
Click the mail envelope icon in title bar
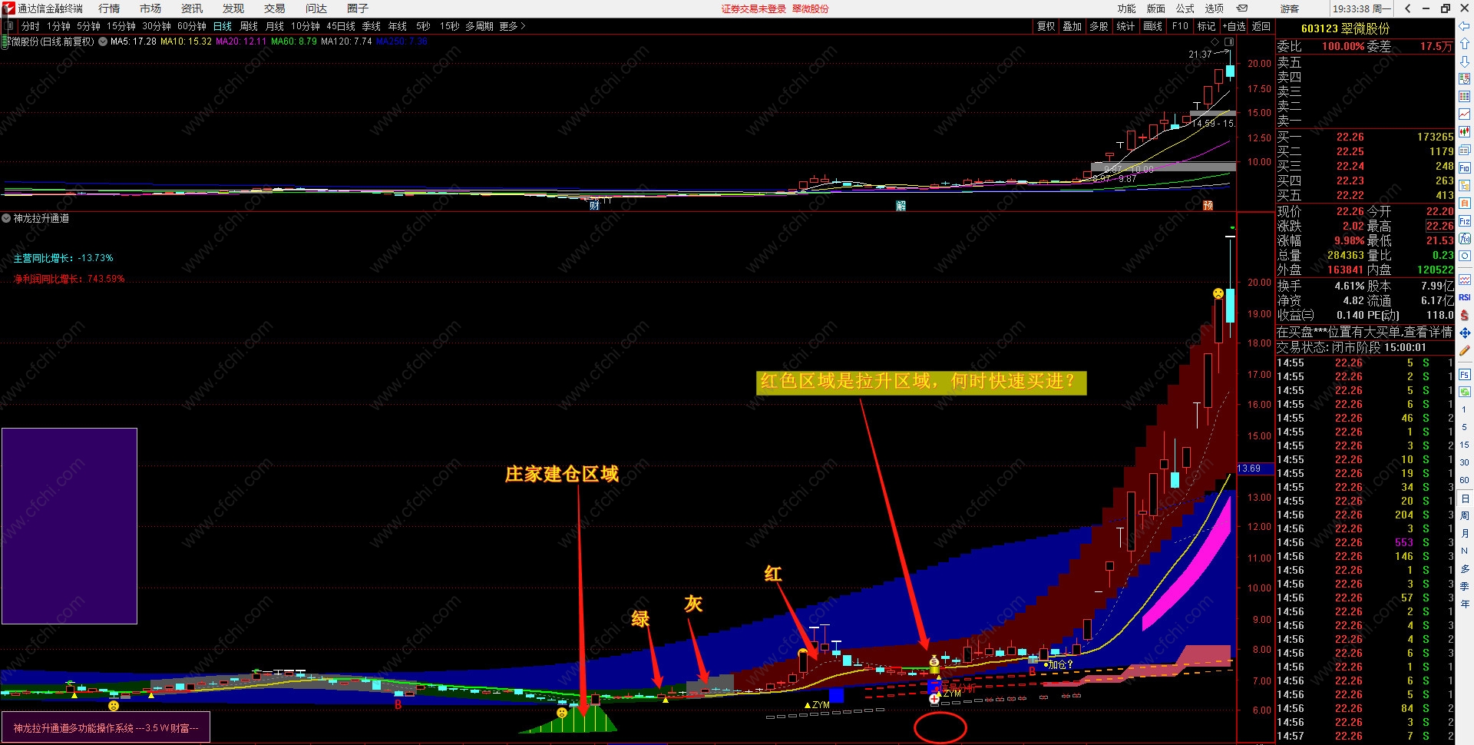1242,8
